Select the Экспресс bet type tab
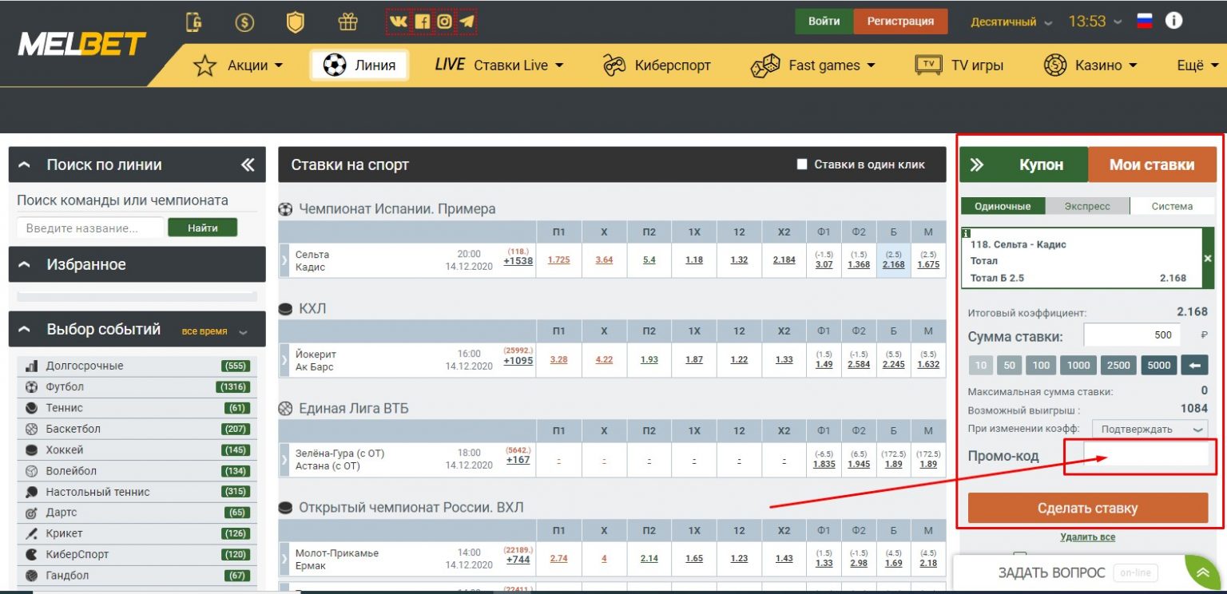 [x=1087, y=206]
